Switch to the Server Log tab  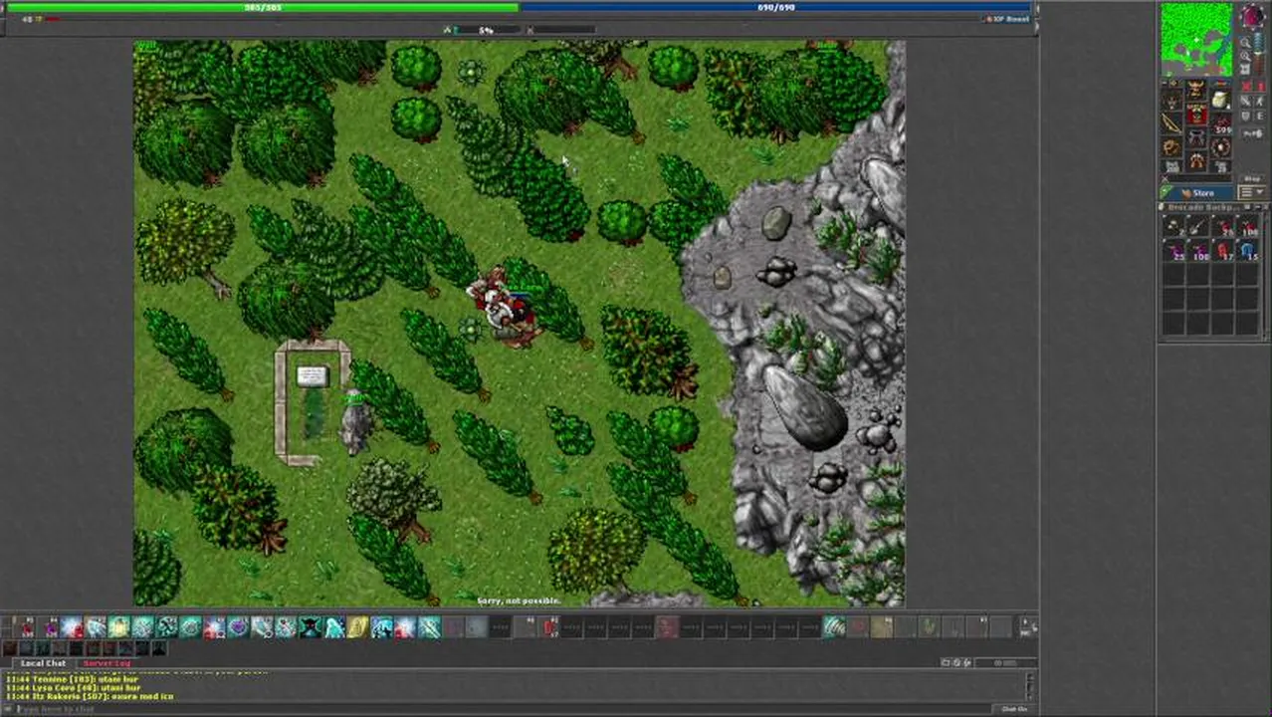pyautogui.click(x=106, y=663)
